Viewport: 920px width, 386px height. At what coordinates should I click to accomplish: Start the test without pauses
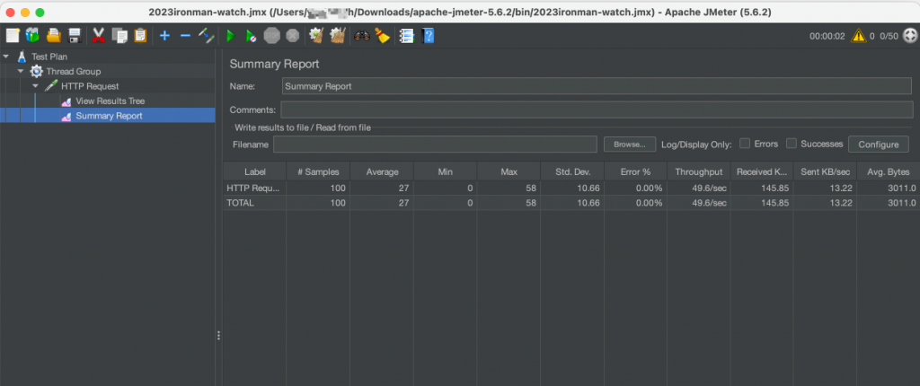(251, 36)
